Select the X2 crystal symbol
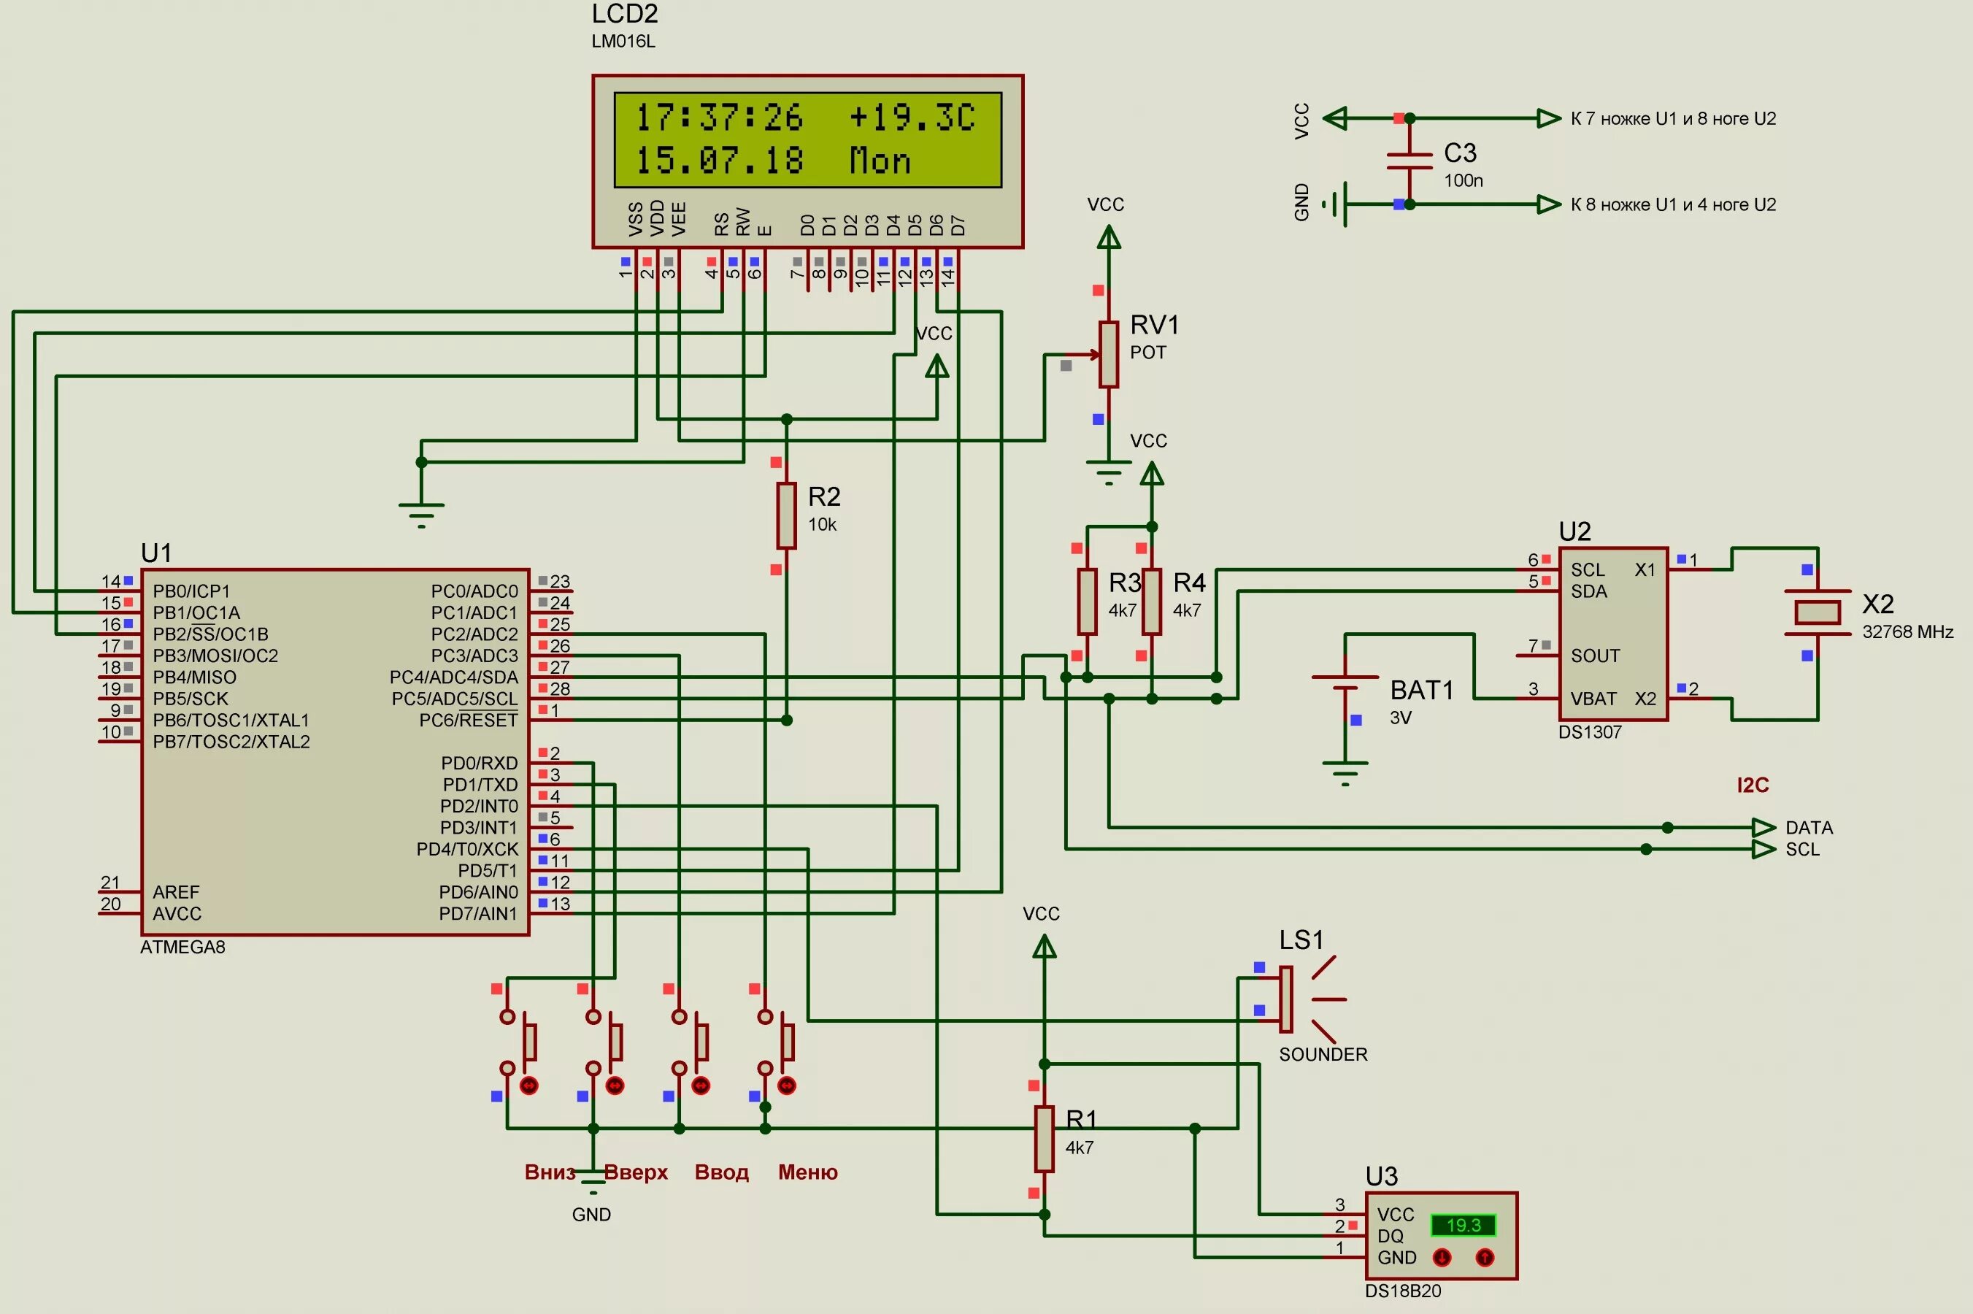 pos(1818,612)
